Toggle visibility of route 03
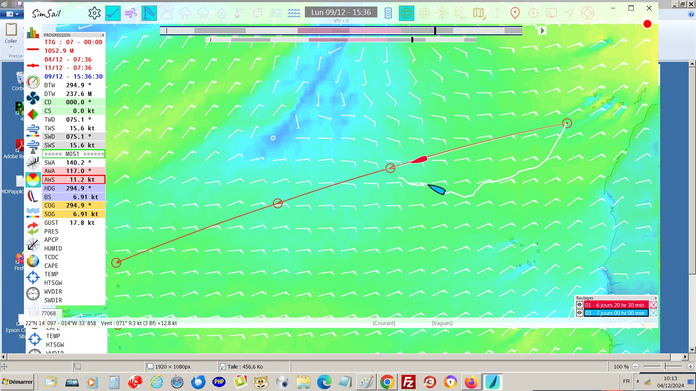Viewport: 696px width, 391px height. [x=579, y=313]
